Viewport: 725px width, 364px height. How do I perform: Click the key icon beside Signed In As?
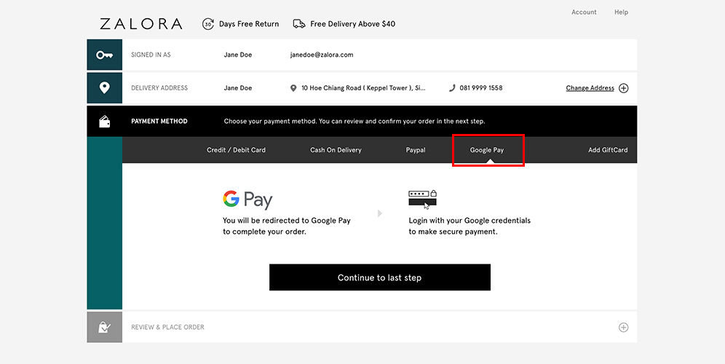[x=105, y=55]
